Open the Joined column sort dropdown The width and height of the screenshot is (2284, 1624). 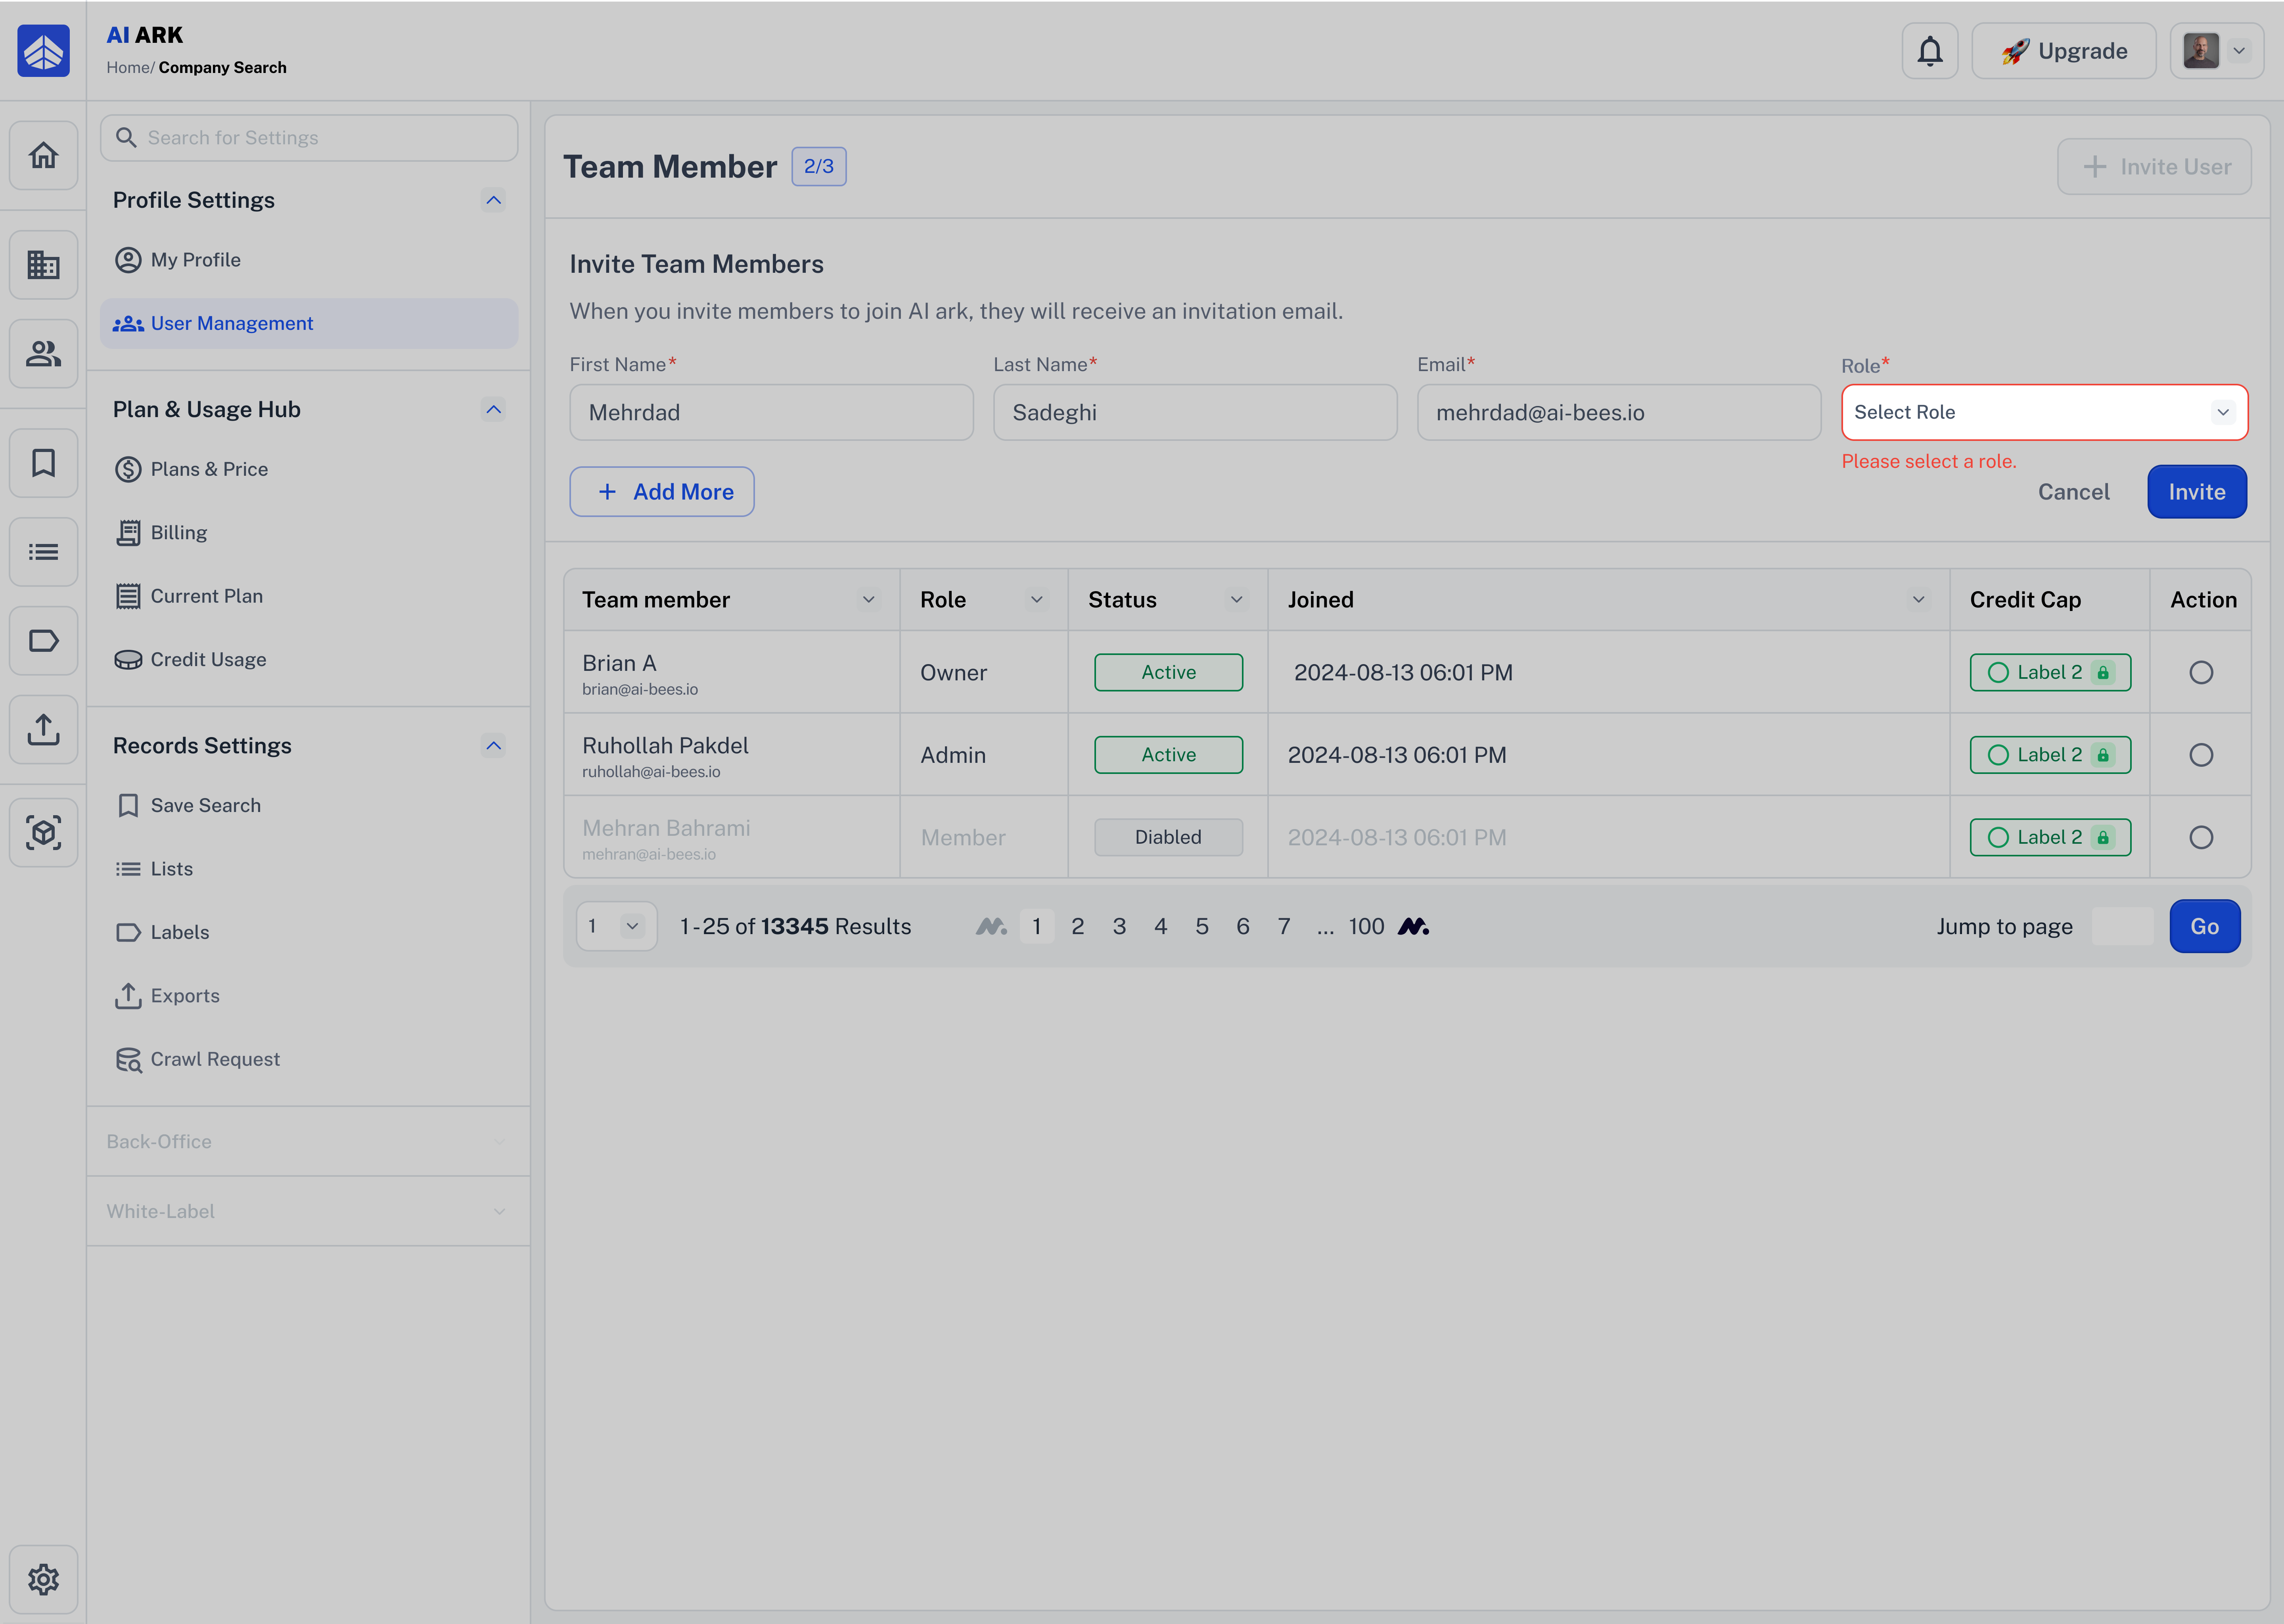tap(1919, 600)
